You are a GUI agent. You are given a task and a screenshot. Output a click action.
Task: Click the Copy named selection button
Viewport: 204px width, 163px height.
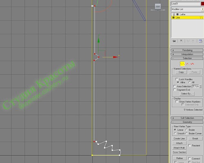point(181,72)
